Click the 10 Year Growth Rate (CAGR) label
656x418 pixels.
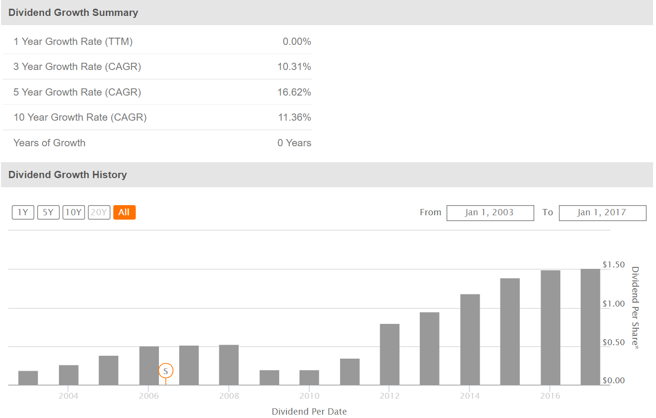pyautogui.click(x=80, y=117)
